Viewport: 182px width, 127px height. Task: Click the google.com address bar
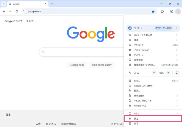tap(89, 11)
